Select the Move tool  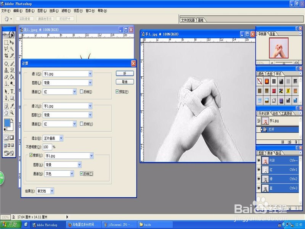pyautogui.click(x=12, y=42)
